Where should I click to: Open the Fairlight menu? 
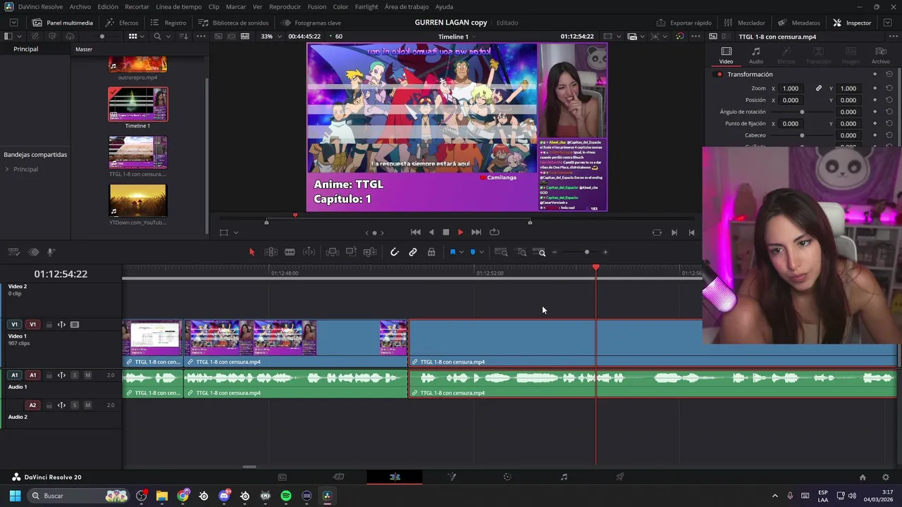[x=366, y=6]
